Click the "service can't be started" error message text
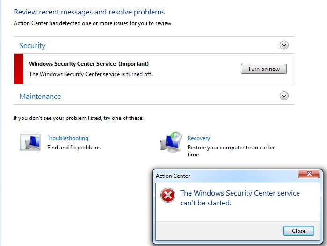 (x=240, y=198)
